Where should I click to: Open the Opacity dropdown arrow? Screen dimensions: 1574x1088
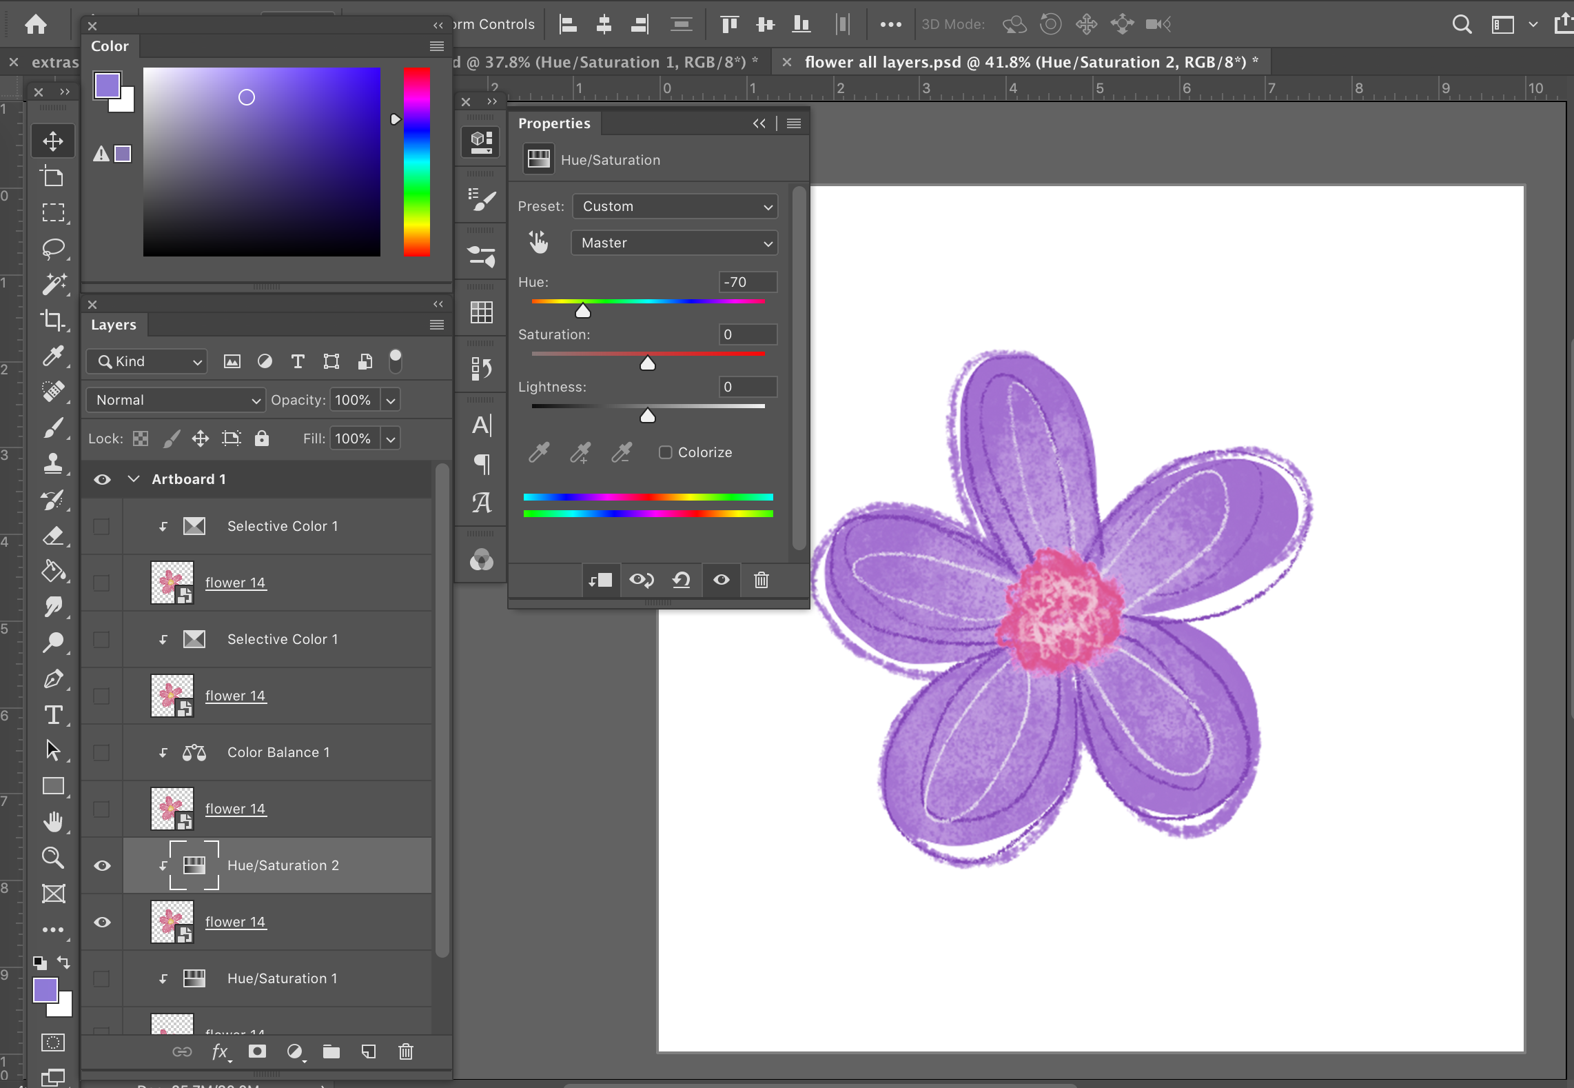391,400
